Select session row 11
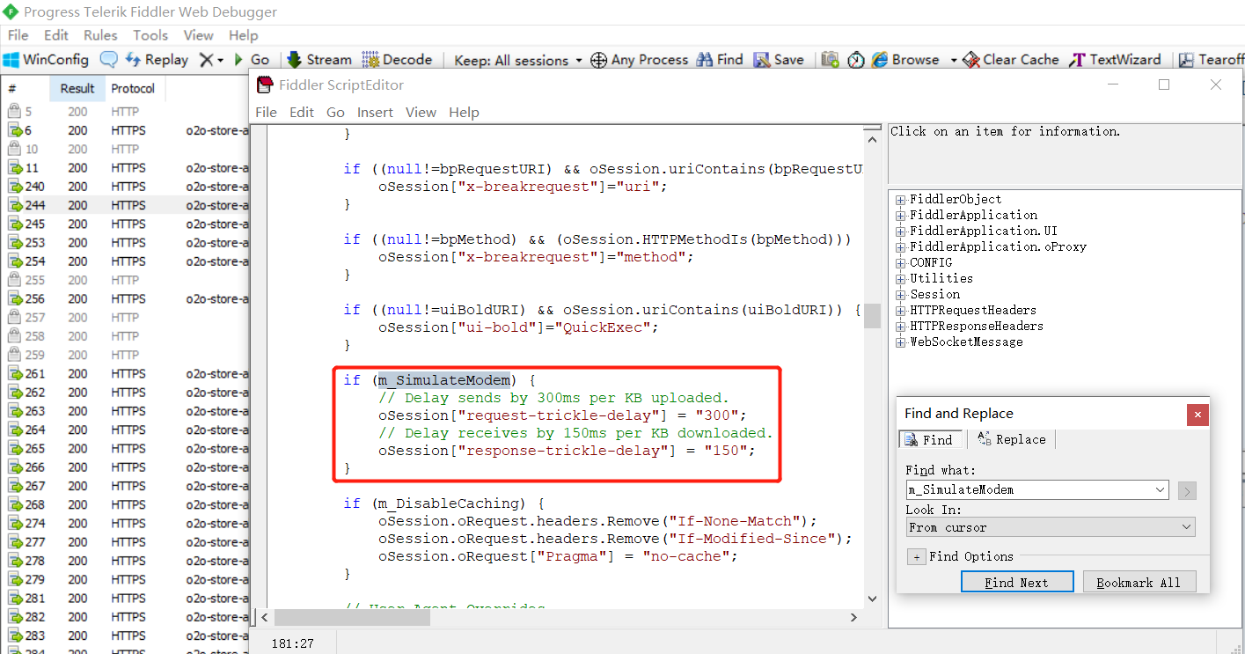The image size is (1245, 654). tap(125, 168)
